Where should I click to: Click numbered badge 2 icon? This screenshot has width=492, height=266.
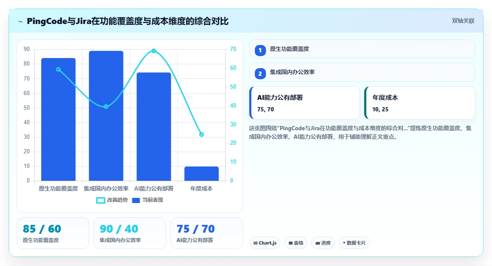(260, 74)
